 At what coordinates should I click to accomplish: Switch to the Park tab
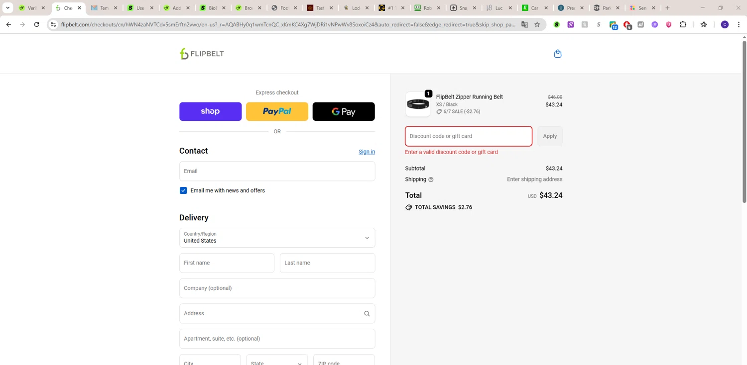(606, 8)
